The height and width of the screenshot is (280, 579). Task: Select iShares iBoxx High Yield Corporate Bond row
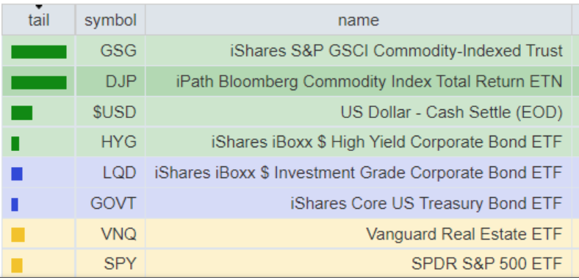[x=287, y=142]
